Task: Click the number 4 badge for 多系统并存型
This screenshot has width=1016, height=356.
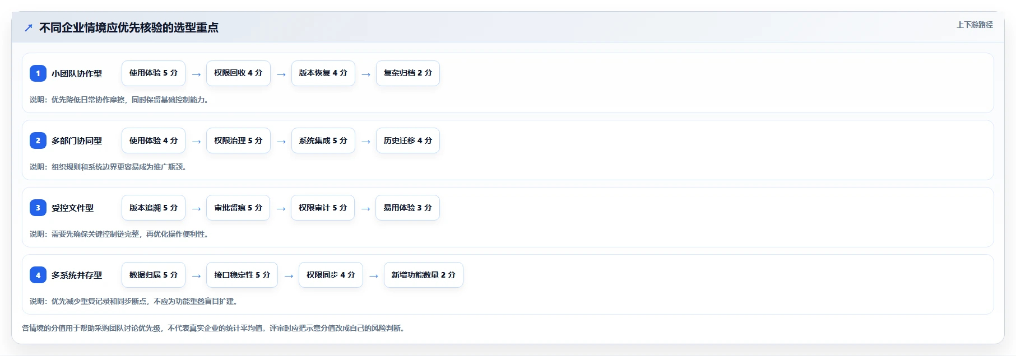Action: pos(38,275)
